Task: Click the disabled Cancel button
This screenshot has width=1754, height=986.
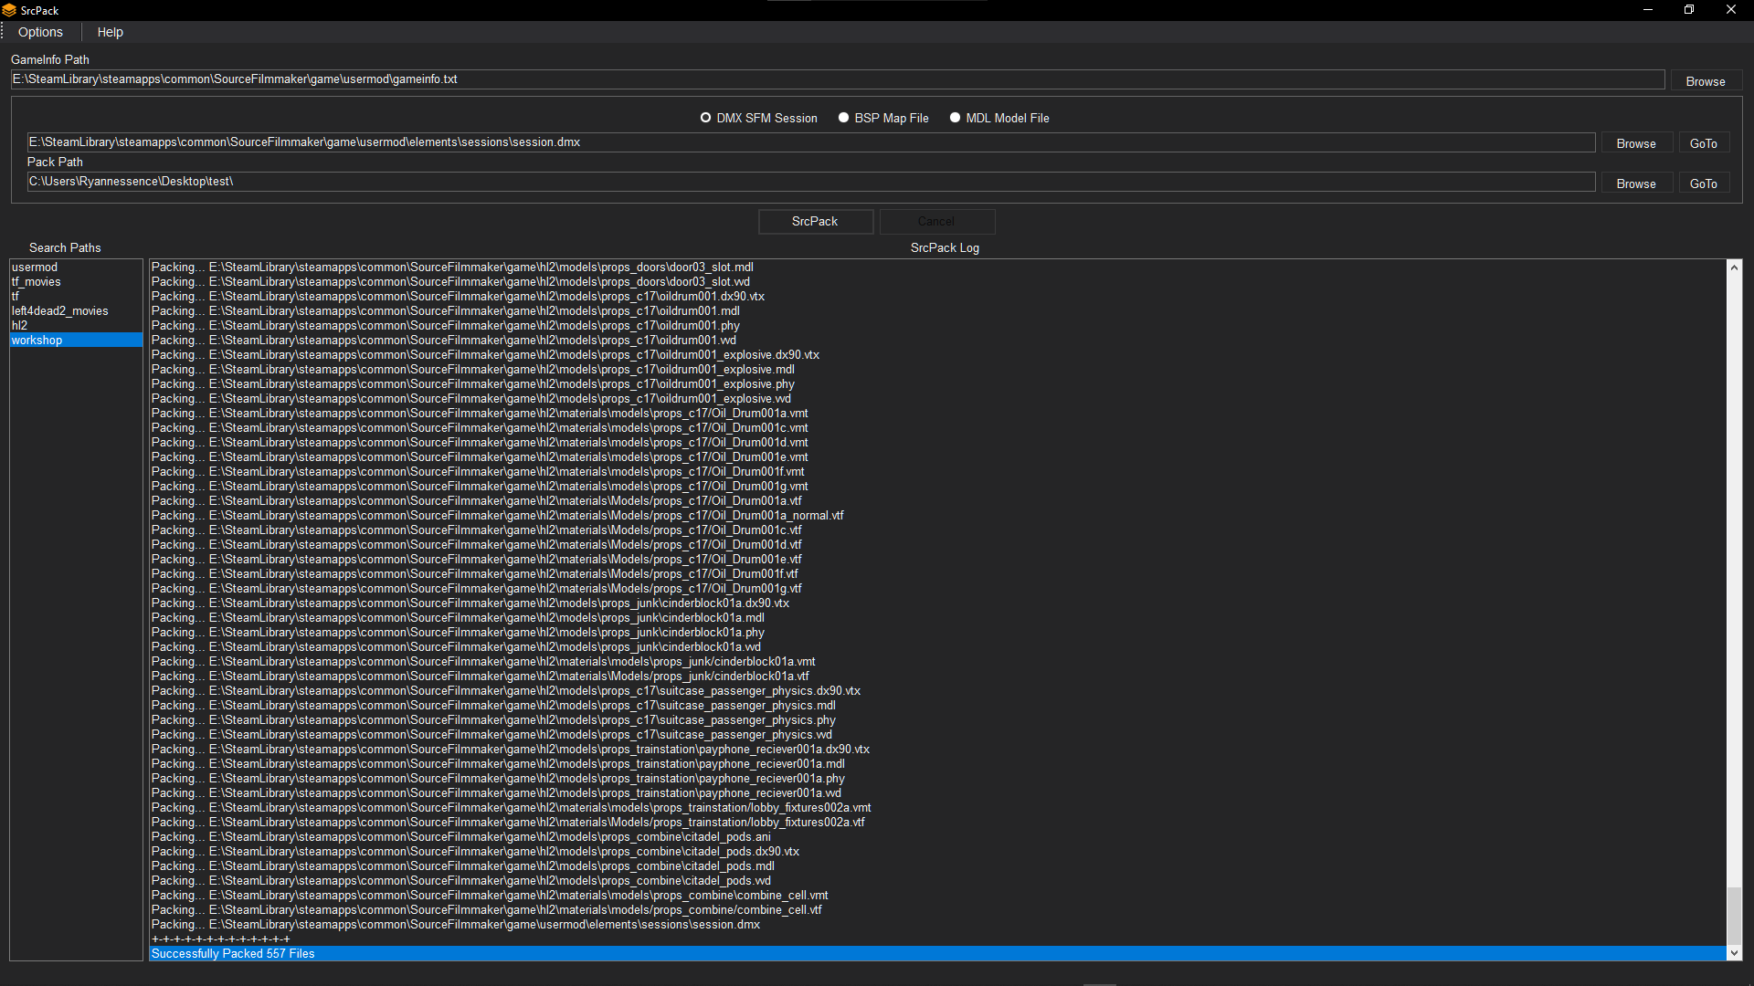Action: coord(936,221)
